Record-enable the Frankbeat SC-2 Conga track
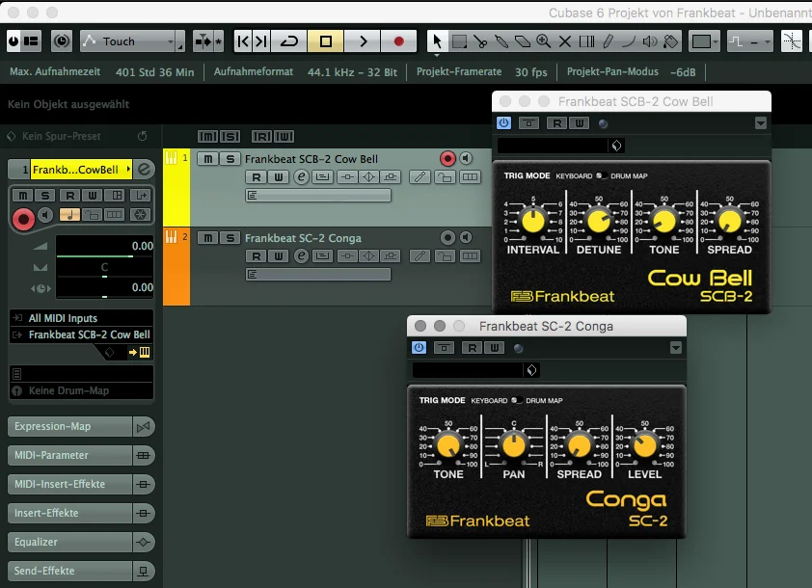Image resolution: width=812 pixels, height=588 pixels. [447, 237]
